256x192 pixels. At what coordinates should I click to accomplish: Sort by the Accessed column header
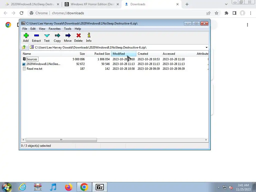coord(173,54)
